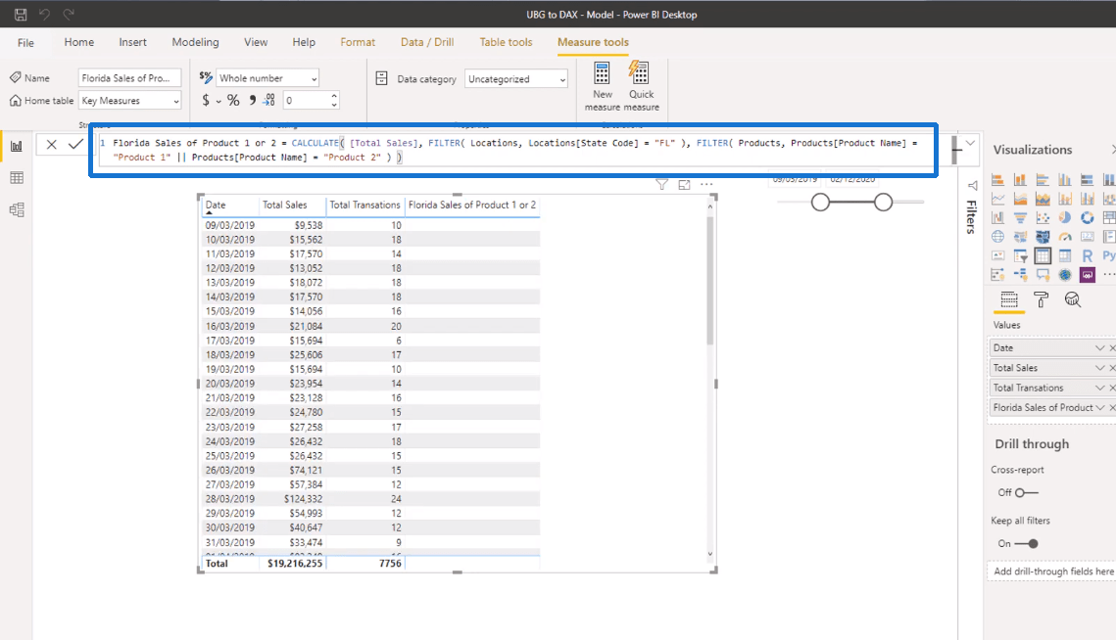Click the decimal places stepper field
Viewport: 1116px width, 640px height.
pos(311,101)
